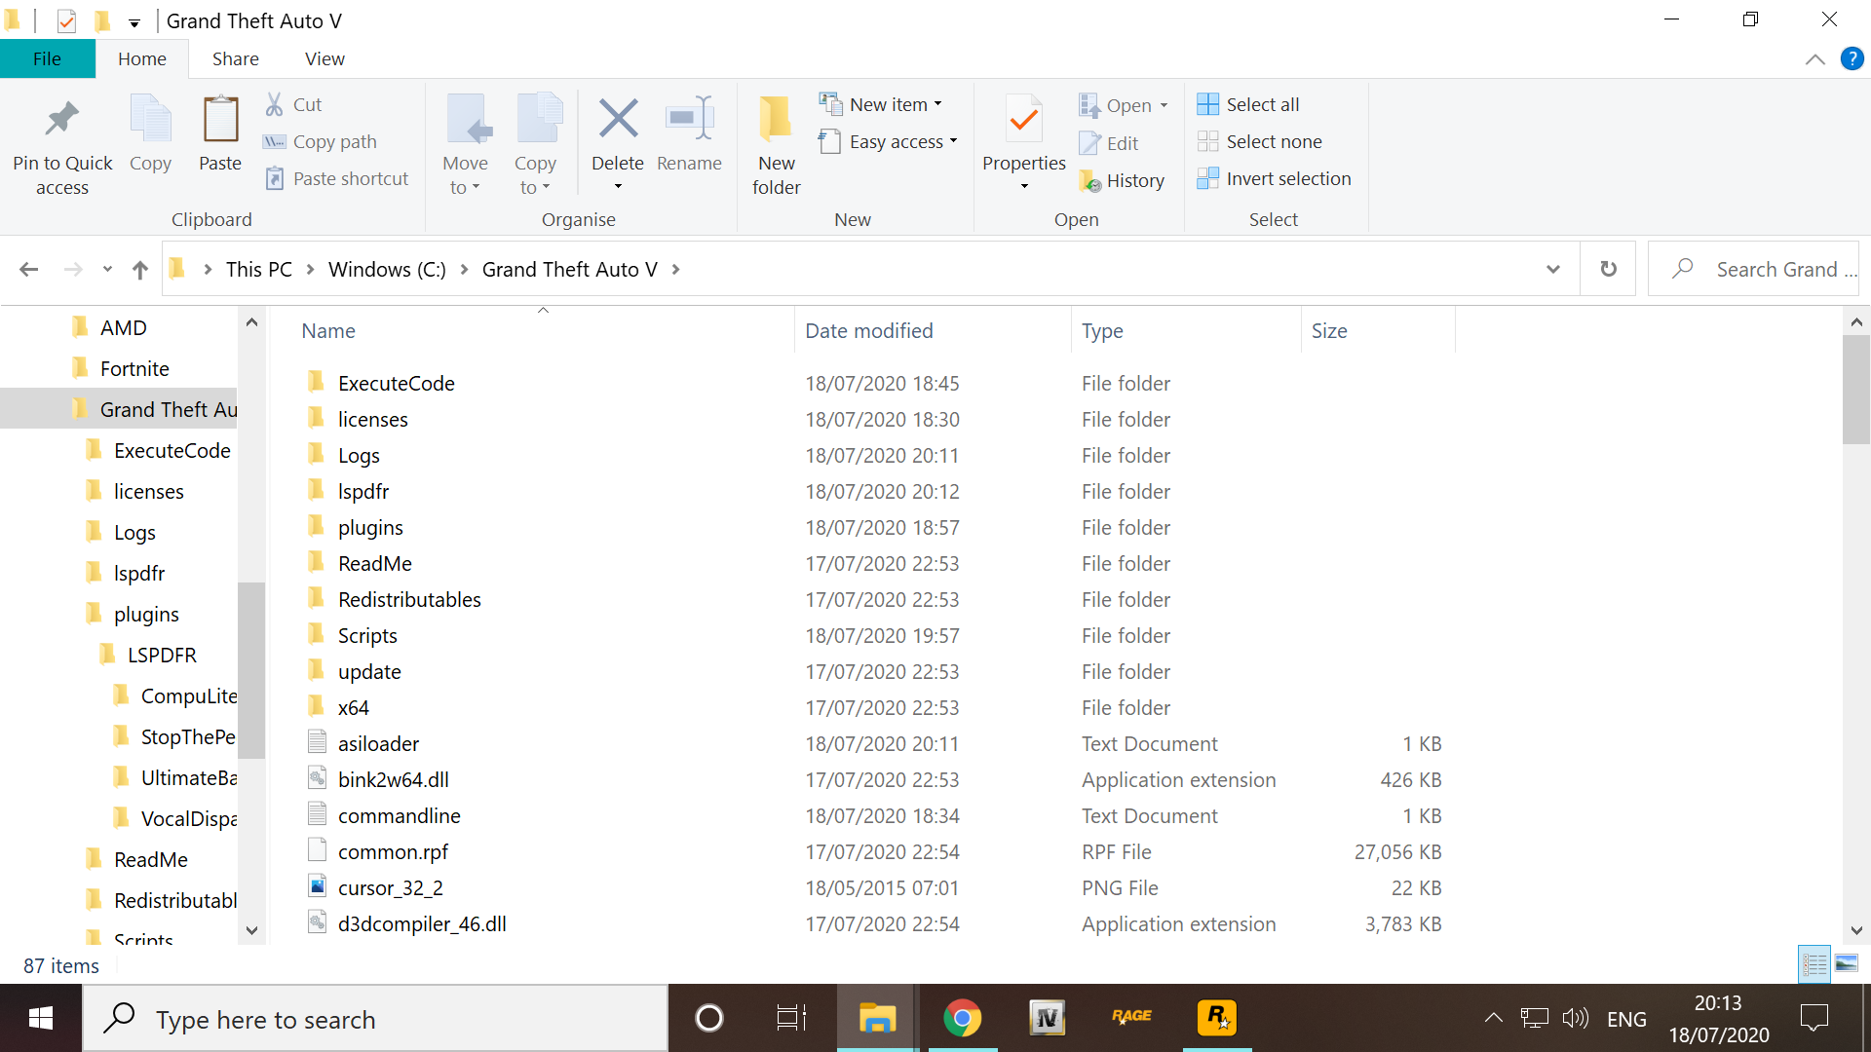Switch to large icons view toggle
Screen dimensions: 1871x1052
click(1847, 964)
